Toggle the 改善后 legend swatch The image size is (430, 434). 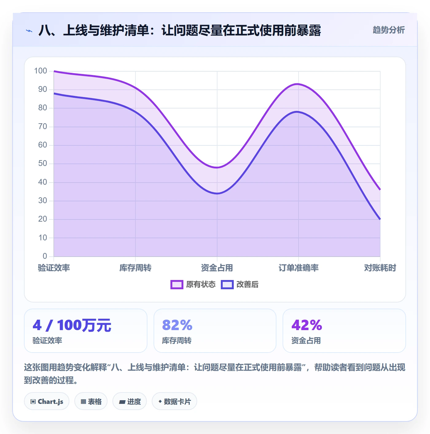(227, 285)
